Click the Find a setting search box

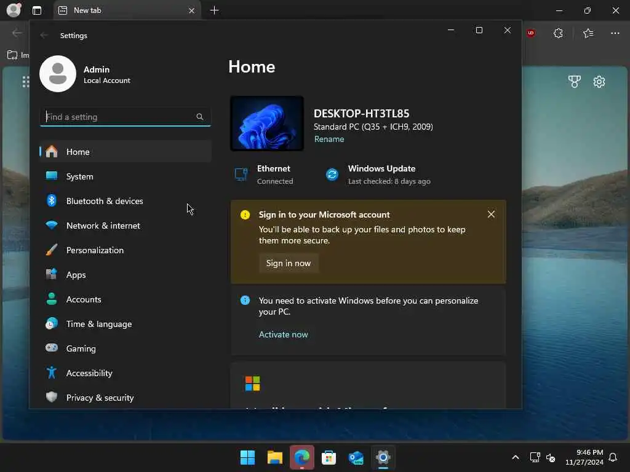[x=126, y=117]
